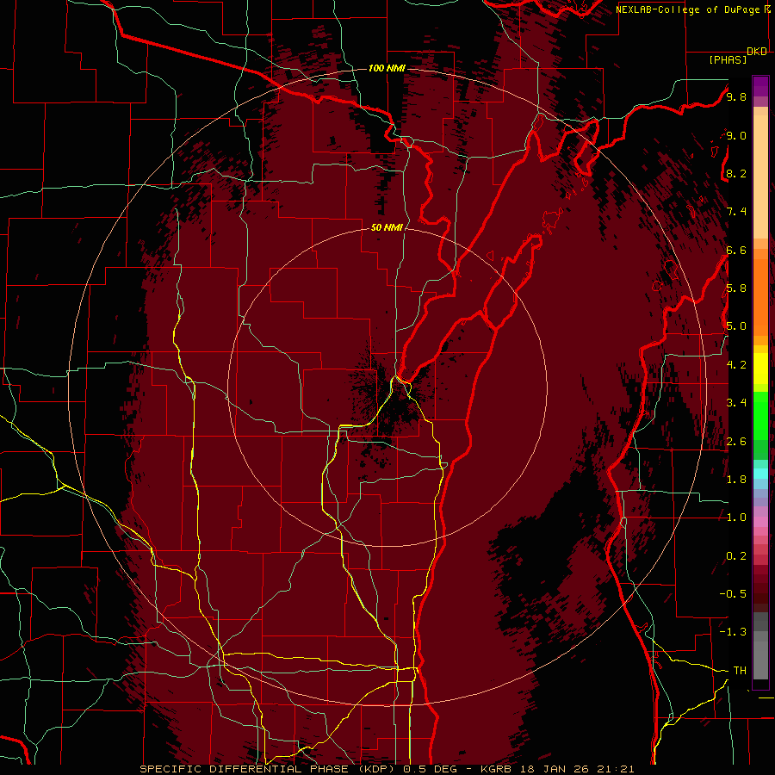Click the "100 NMI" range ring label

(x=387, y=68)
